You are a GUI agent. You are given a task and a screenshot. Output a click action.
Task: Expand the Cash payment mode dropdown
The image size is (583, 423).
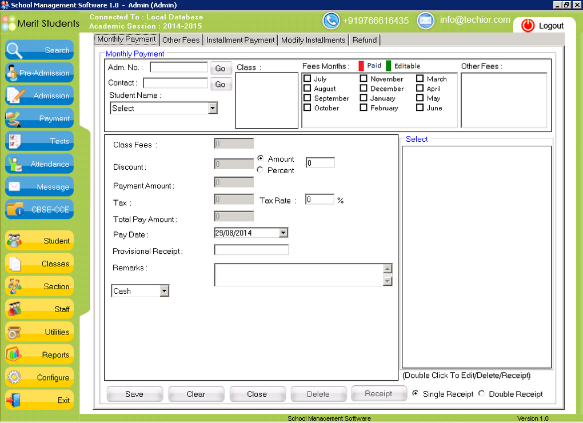coord(165,291)
